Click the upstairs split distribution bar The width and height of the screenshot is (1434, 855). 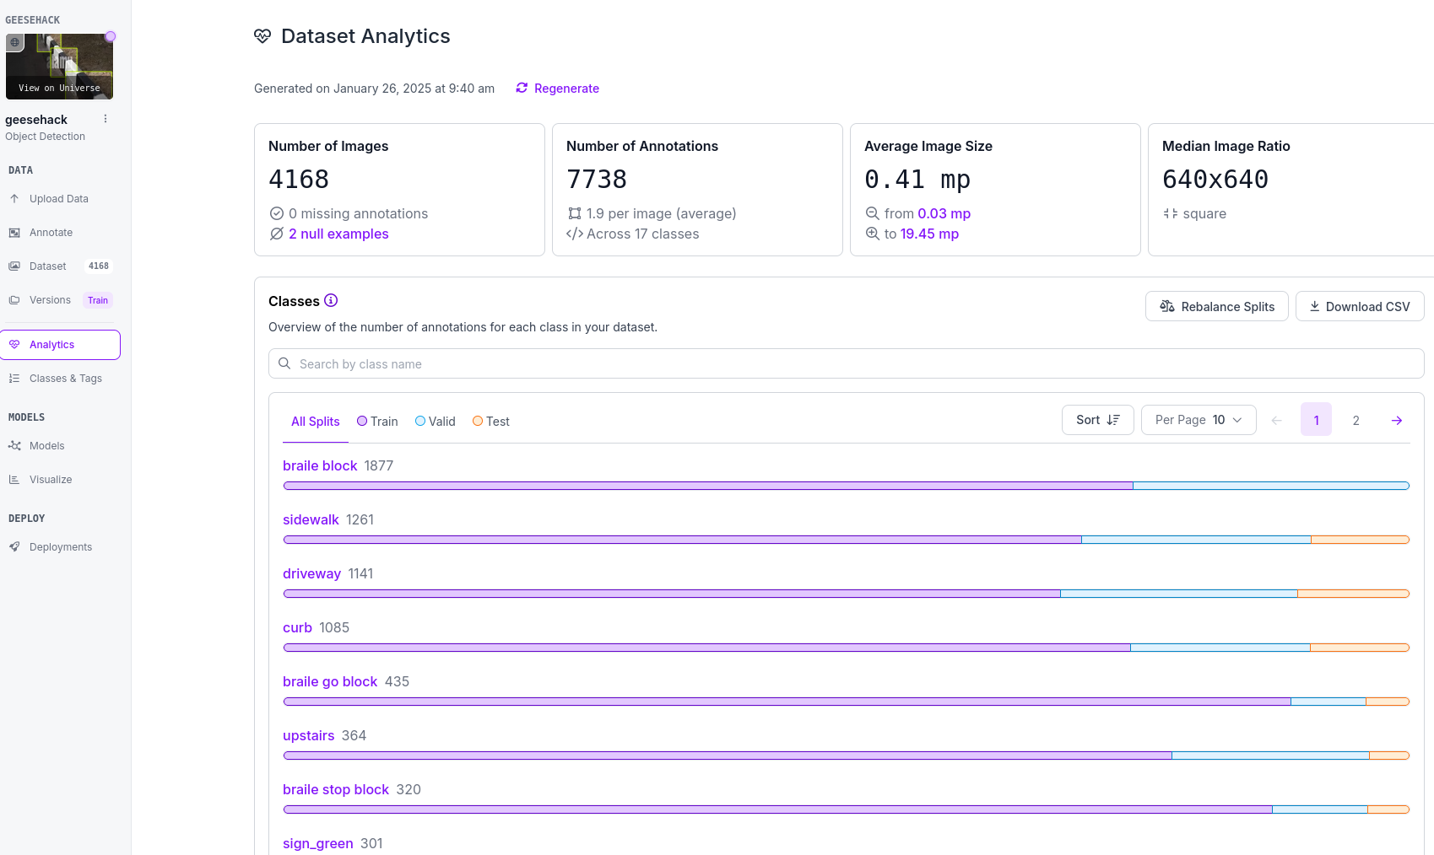point(847,756)
